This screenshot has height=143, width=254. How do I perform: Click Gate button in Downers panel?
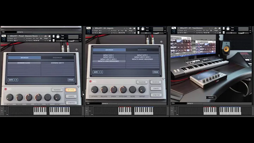tap(11, 80)
